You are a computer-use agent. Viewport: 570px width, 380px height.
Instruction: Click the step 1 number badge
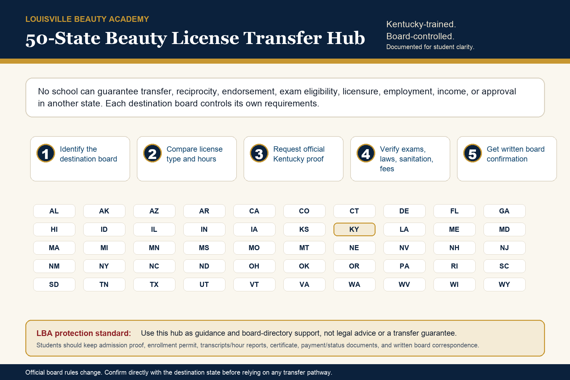point(46,153)
